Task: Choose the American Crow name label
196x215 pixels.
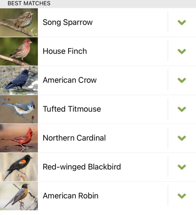Action: (x=70, y=80)
